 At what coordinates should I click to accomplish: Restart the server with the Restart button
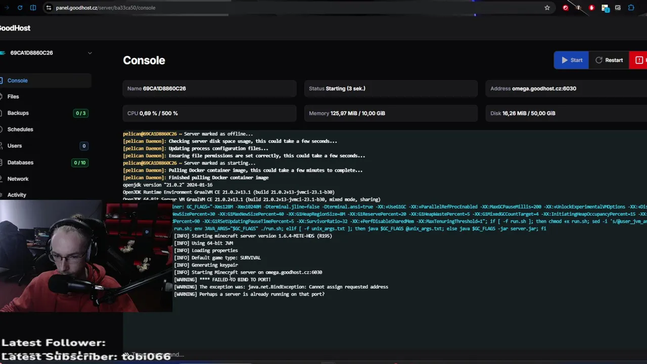[609, 60]
